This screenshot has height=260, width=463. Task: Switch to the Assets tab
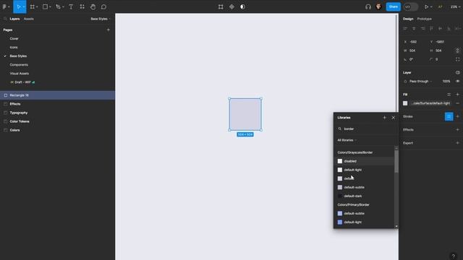(29, 19)
